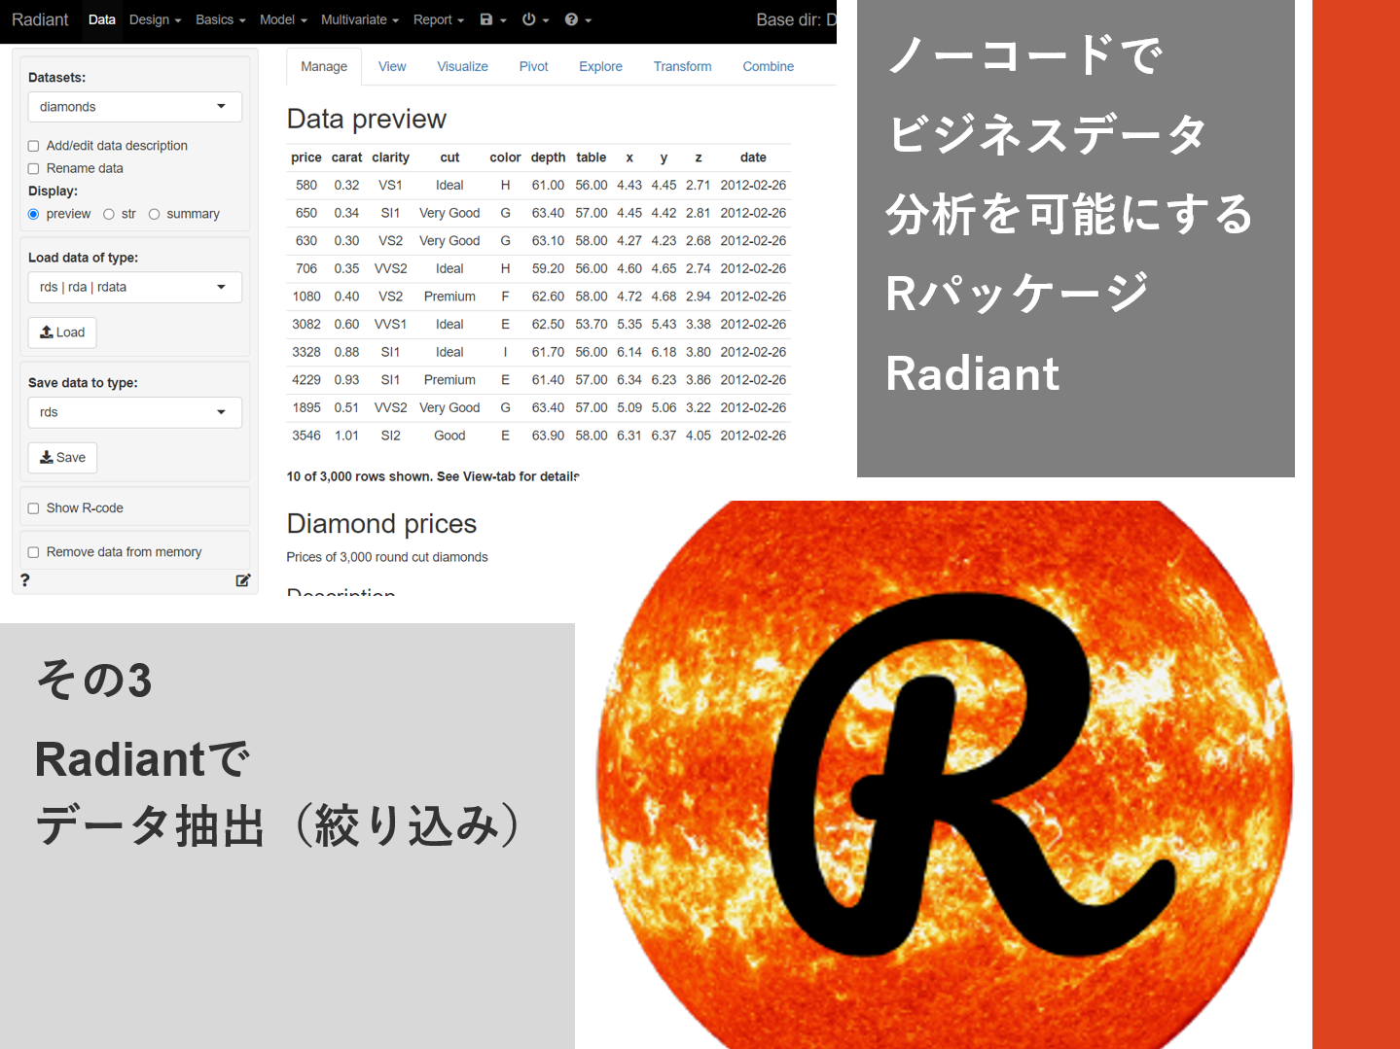The height and width of the screenshot is (1049, 1400).
Task: Open the power icon menu in navbar
Action: [529, 19]
